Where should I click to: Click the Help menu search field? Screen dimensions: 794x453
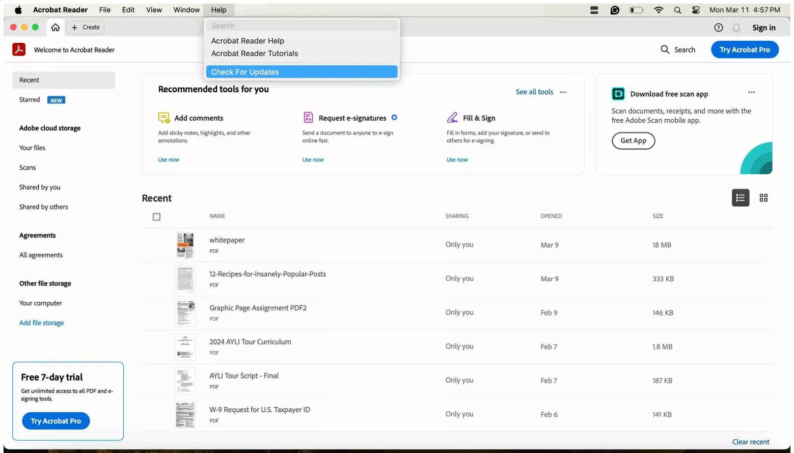pos(302,25)
